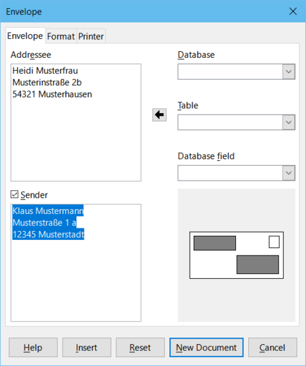Switch to the Printer tab
The height and width of the screenshot is (366, 306).
coord(91,36)
